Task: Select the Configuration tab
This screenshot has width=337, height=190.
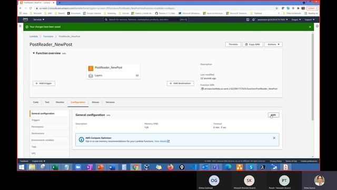Action: click(x=78, y=102)
